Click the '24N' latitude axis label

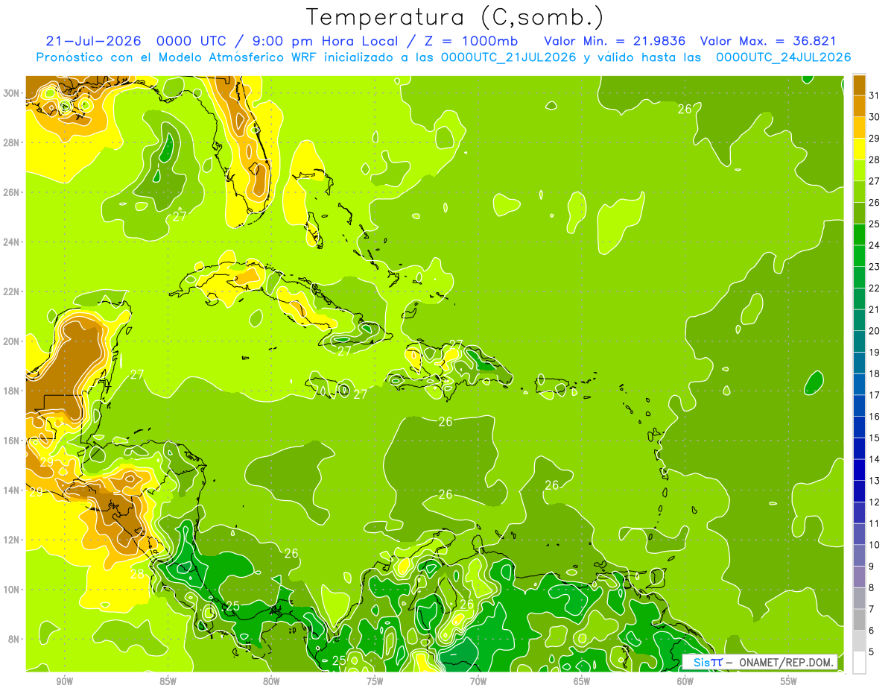12,242
